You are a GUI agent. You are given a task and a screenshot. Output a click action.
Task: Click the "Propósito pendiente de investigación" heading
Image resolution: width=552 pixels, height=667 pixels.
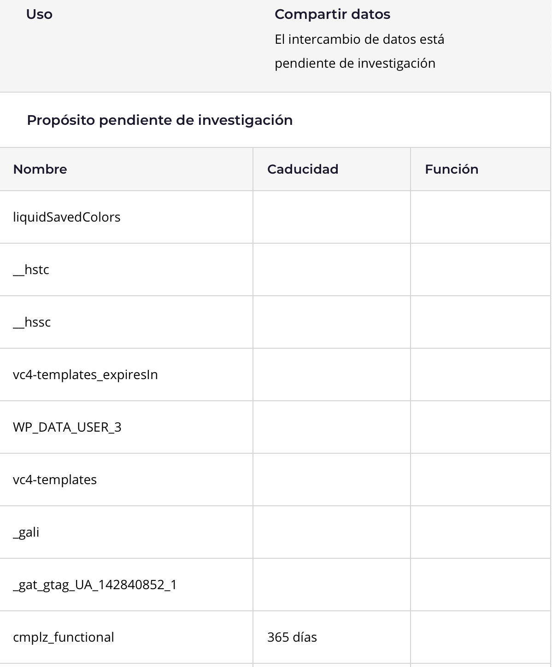click(159, 120)
